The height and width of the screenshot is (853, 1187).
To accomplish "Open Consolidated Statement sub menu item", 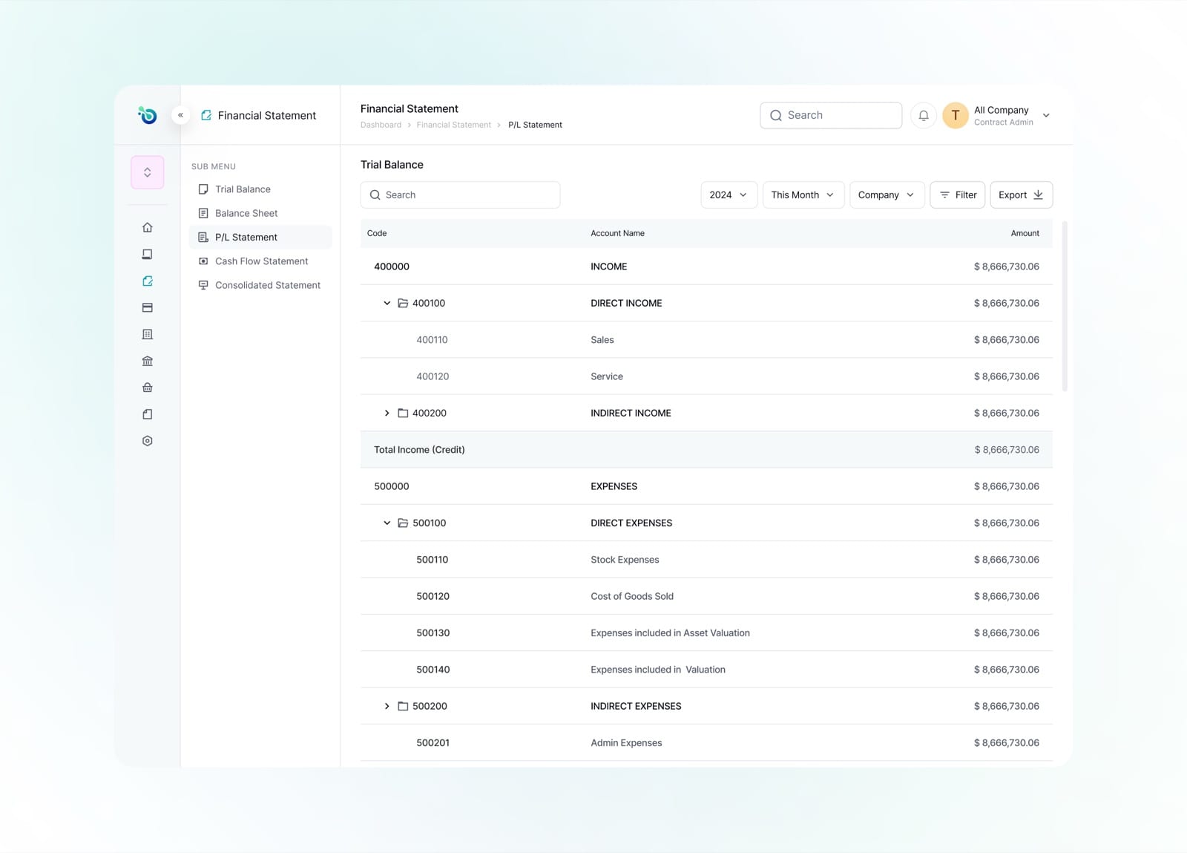I will point(260,285).
